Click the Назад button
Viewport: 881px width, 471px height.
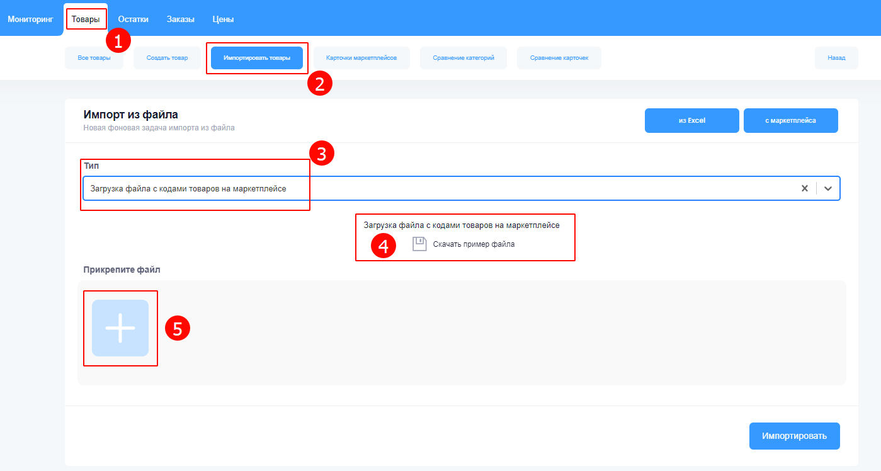(x=836, y=58)
